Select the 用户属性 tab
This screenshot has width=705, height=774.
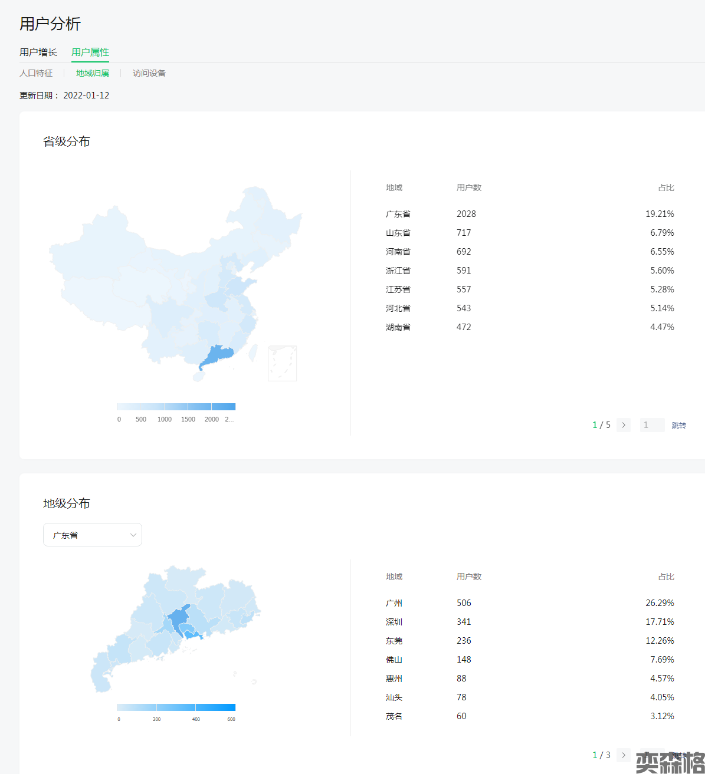90,52
